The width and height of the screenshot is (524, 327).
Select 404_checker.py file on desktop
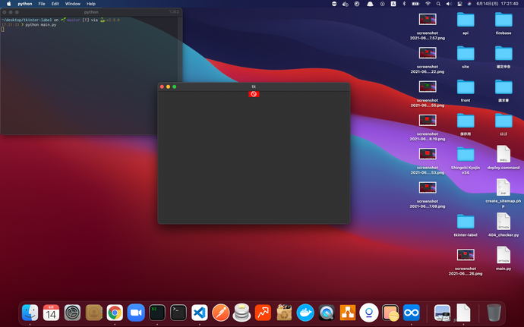tap(503, 222)
